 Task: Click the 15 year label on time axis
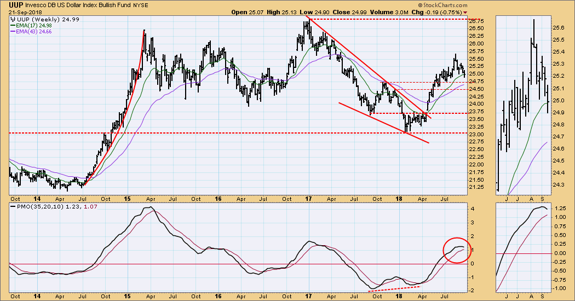click(127, 200)
